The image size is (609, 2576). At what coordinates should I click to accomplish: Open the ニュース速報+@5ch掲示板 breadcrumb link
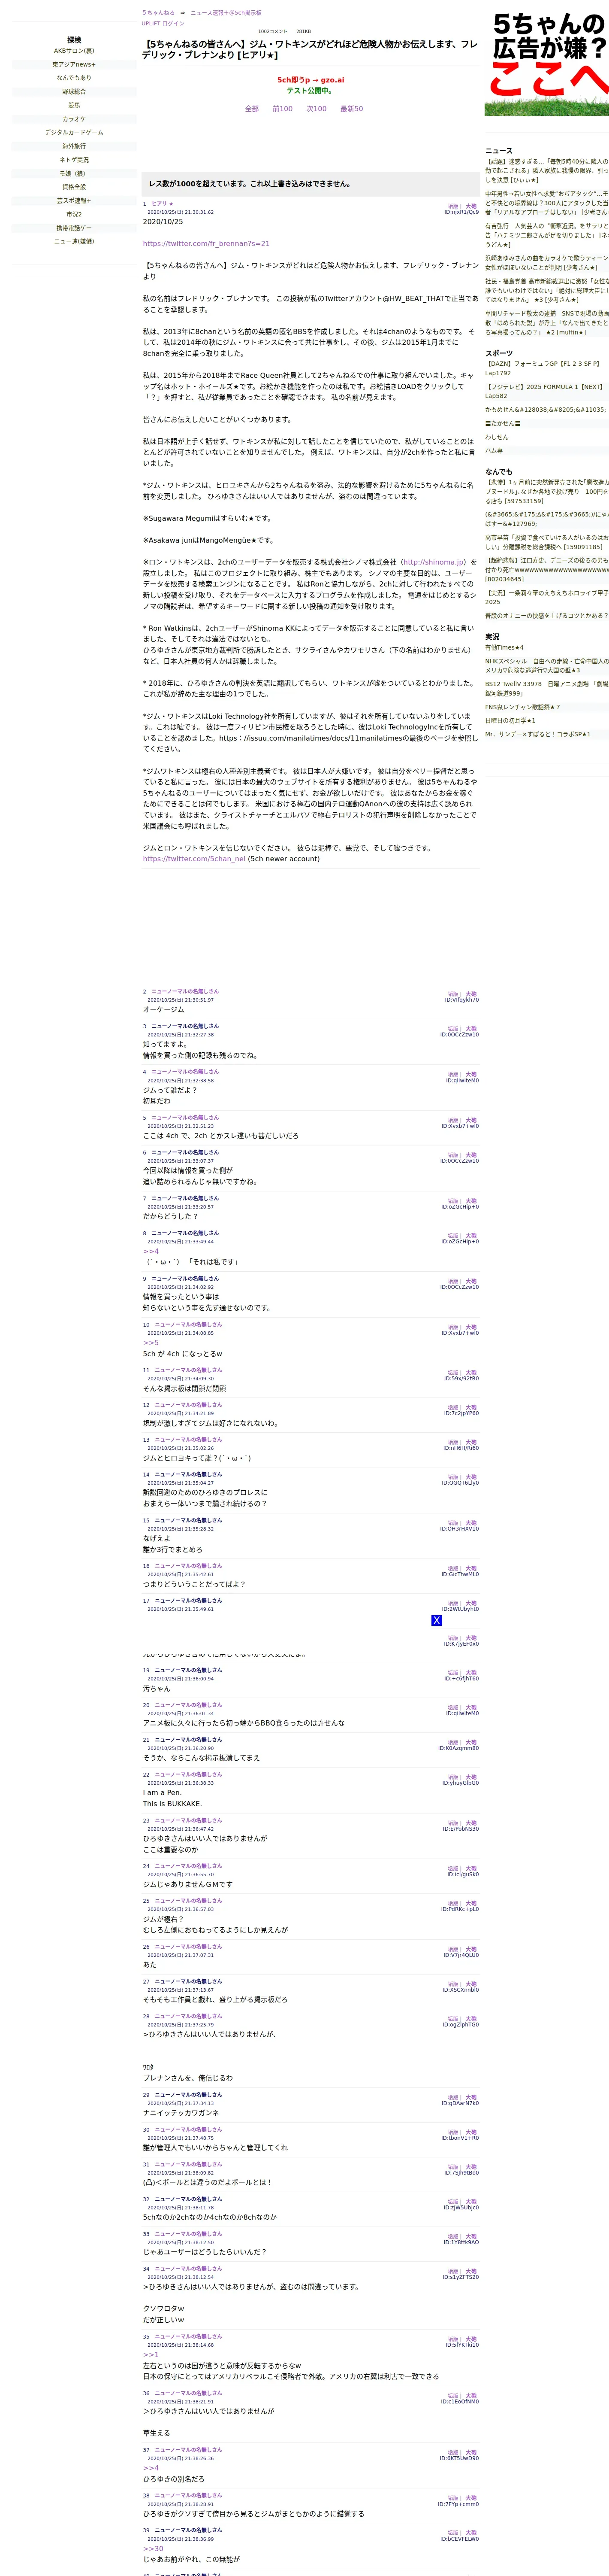(x=226, y=13)
